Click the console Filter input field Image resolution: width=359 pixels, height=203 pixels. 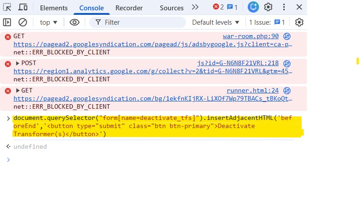(140, 22)
